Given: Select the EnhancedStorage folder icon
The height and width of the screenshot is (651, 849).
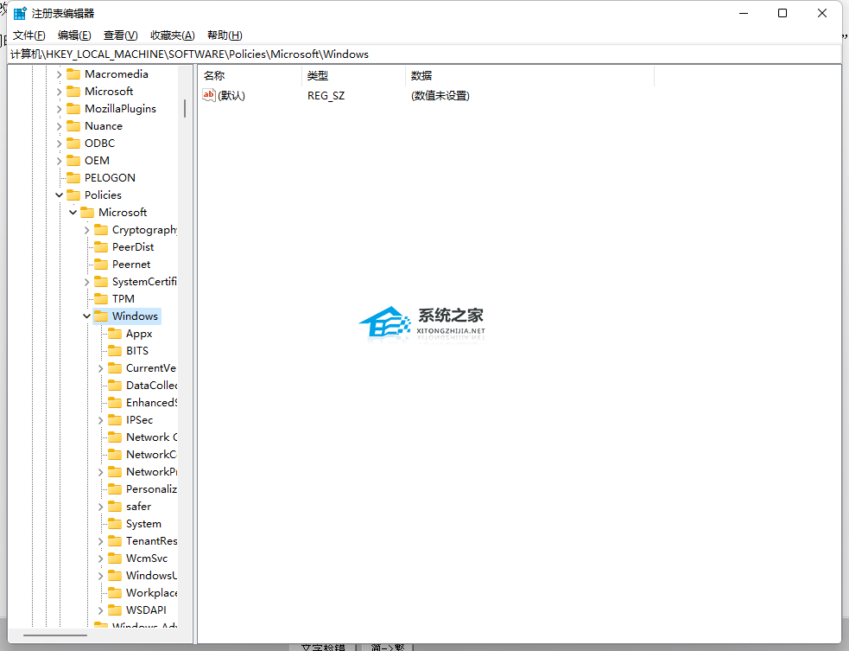Looking at the screenshot, I should click(x=115, y=403).
